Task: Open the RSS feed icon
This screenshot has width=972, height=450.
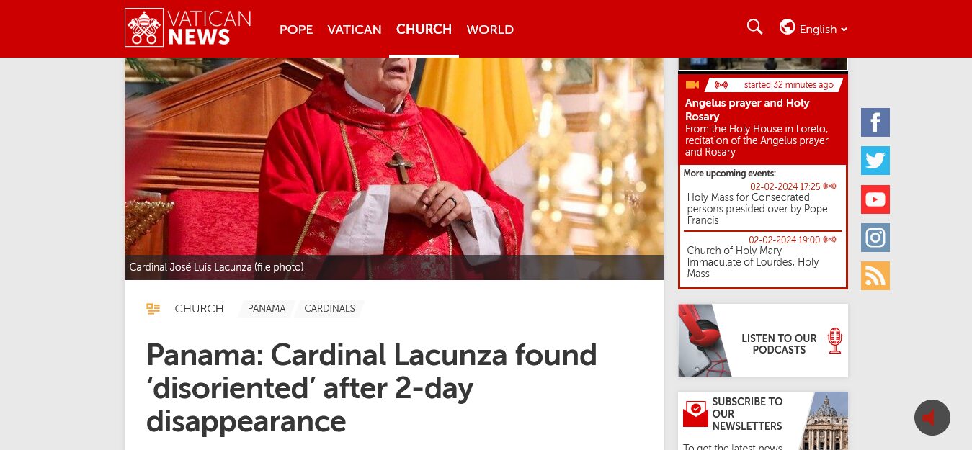Action: (x=875, y=276)
